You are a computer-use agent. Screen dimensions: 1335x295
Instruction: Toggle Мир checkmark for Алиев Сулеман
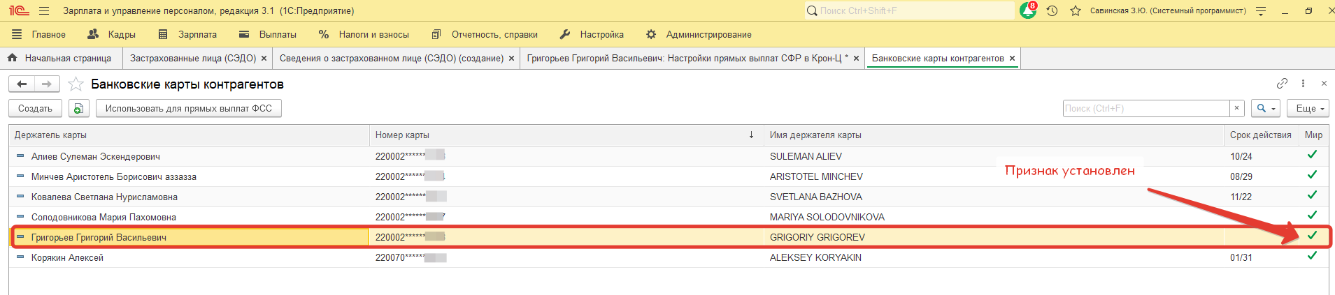[1312, 155]
